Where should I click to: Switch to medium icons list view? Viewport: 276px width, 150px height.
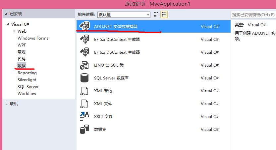pyautogui.click(x=164, y=15)
